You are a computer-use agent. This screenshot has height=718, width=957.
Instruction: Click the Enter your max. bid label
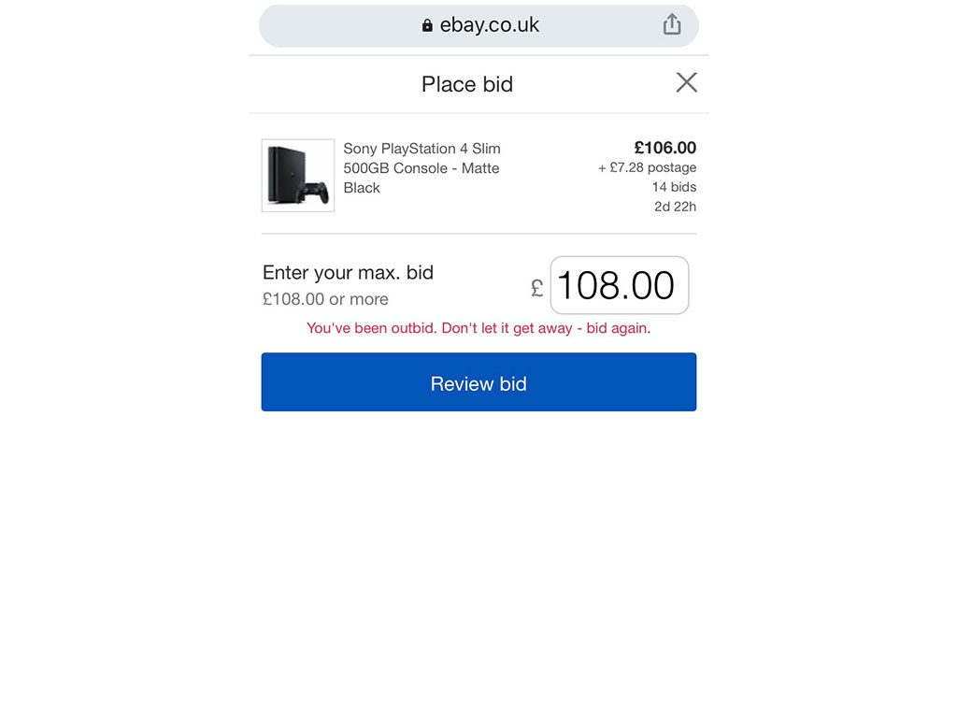click(x=348, y=272)
